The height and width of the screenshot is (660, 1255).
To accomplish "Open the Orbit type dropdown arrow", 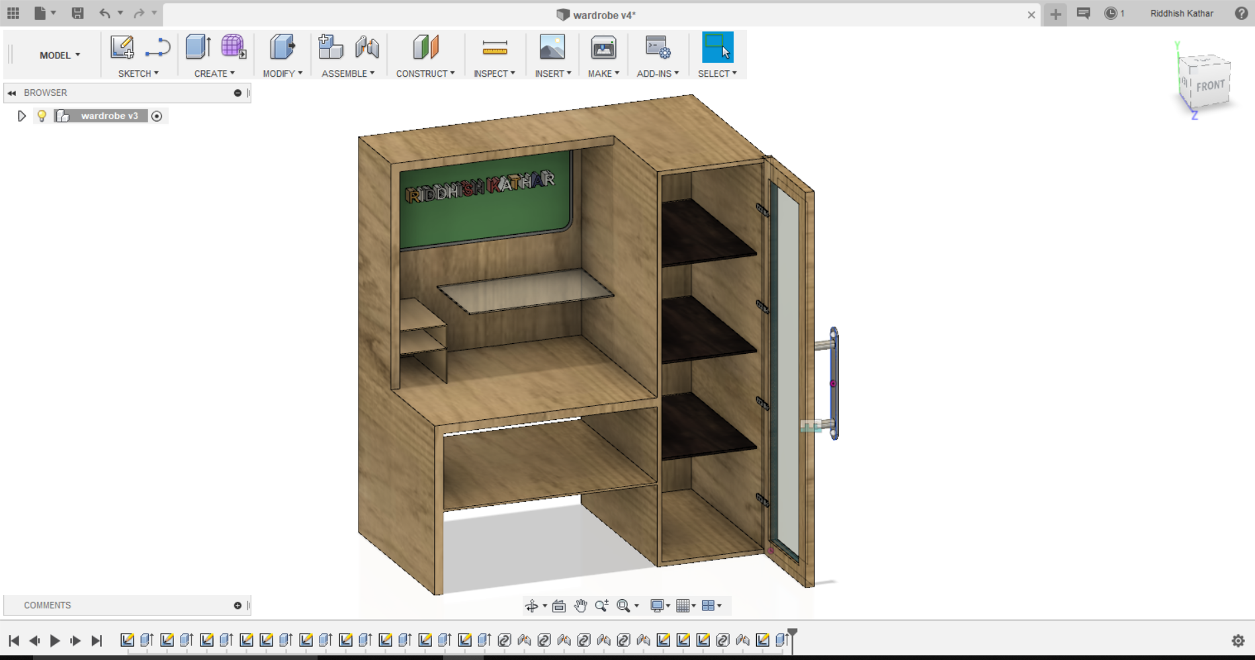I will tap(544, 606).
